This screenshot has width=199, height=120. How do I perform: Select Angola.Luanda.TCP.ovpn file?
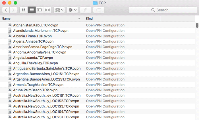[33, 58]
